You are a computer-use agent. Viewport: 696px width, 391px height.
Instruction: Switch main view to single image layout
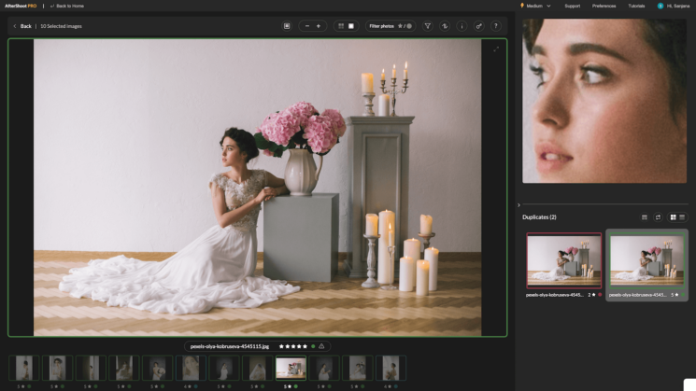click(351, 26)
